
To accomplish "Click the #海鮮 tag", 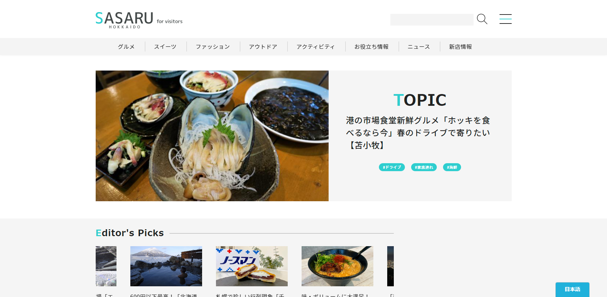I will pyautogui.click(x=452, y=167).
